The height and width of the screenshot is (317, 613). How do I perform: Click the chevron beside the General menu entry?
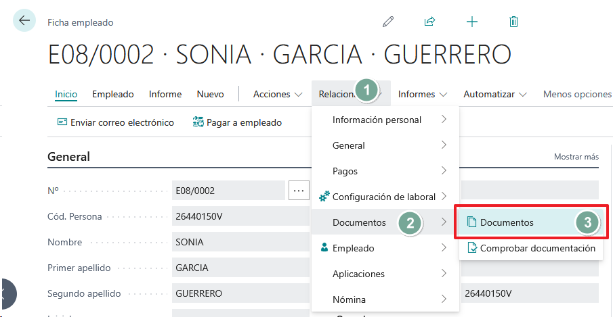[444, 145]
